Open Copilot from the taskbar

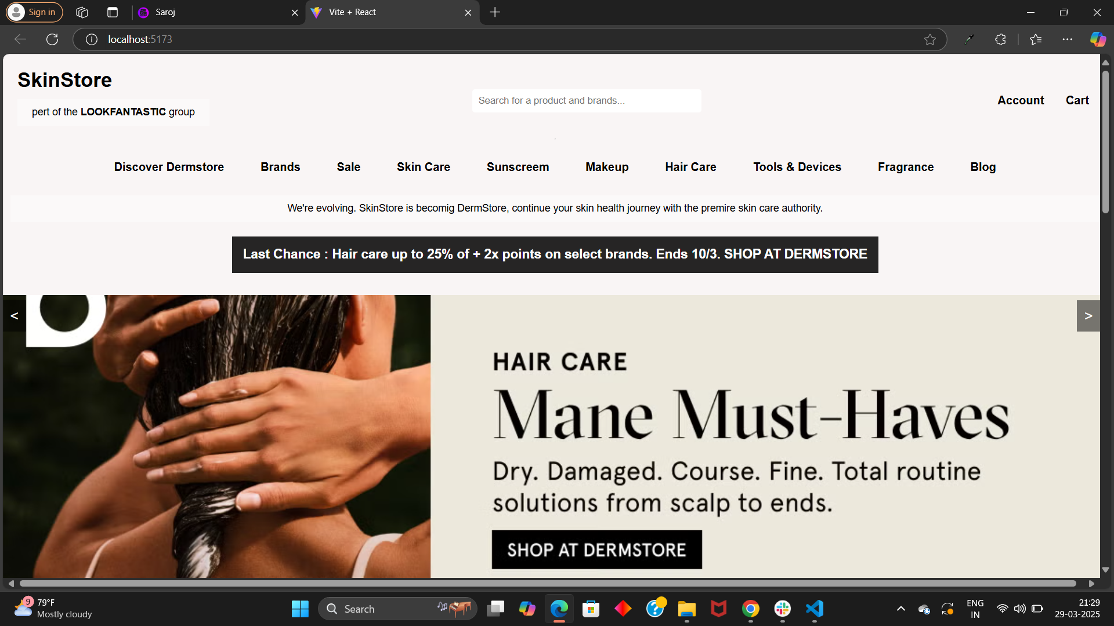[x=527, y=609]
